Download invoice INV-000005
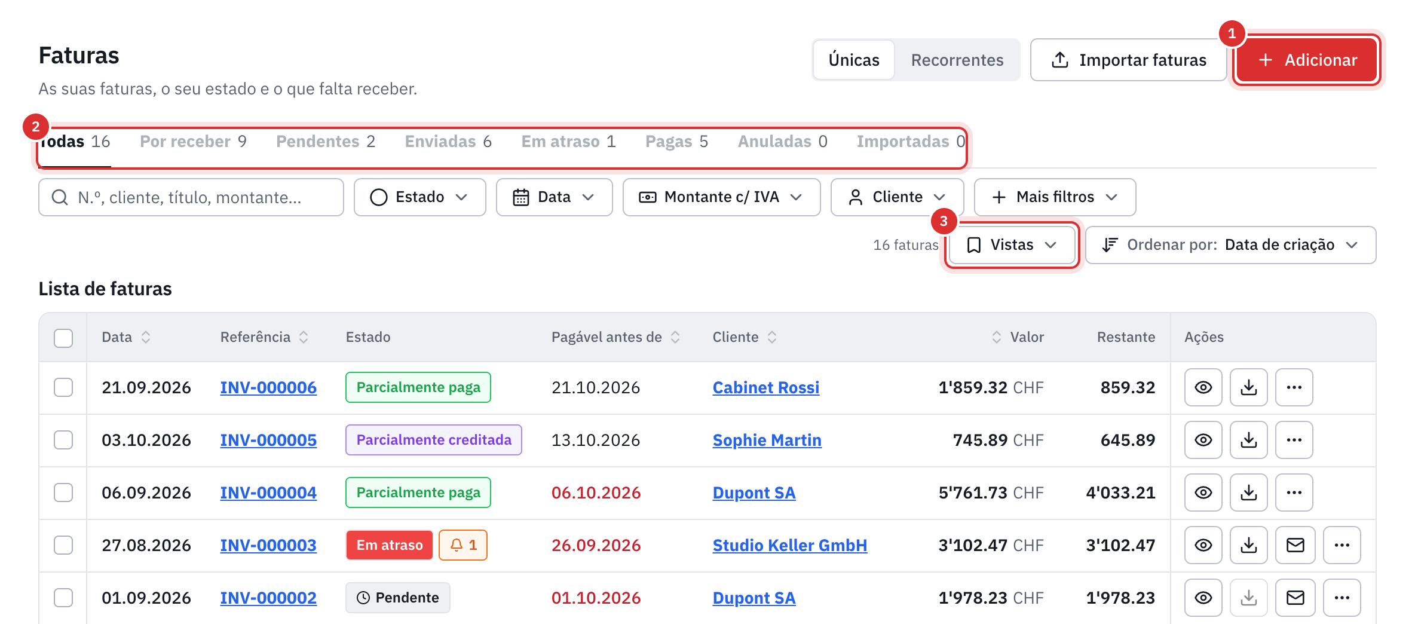 click(1249, 440)
